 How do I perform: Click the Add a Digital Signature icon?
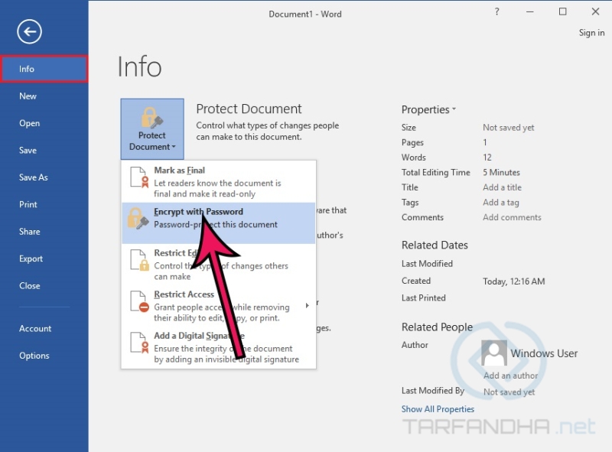[x=139, y=343]
